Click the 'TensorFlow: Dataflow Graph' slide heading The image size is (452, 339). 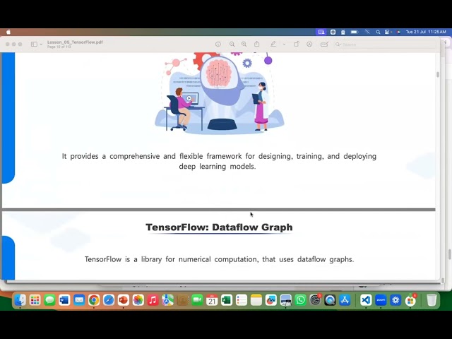point(219,227)
